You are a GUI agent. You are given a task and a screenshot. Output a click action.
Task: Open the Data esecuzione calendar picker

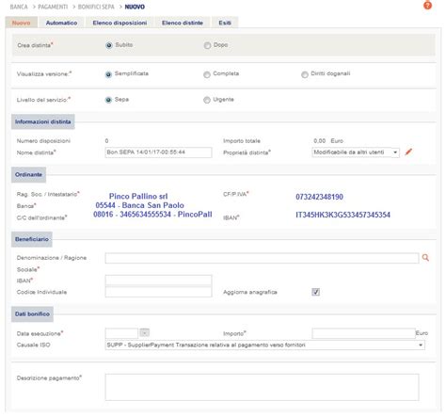pos(144,332)
